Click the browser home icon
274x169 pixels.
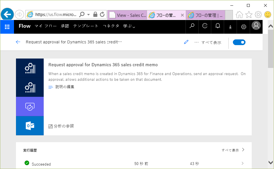(239, 15)
